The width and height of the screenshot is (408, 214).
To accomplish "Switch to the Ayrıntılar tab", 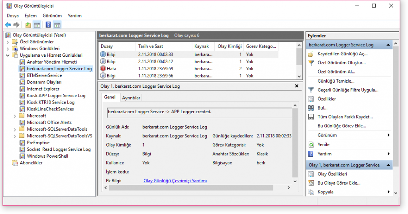I will point(131,98).
